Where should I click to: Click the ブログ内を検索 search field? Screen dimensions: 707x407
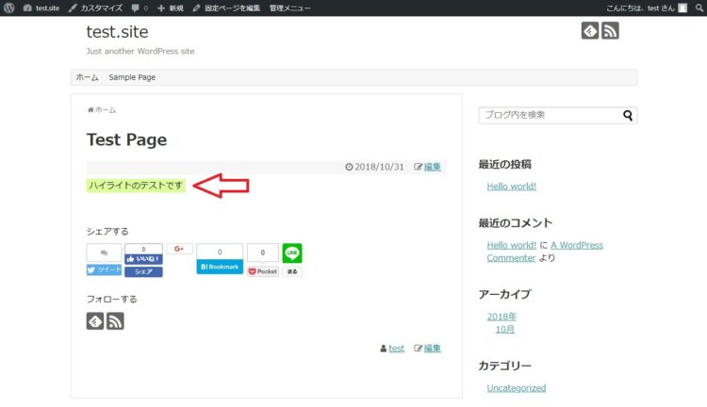pyautogui.click(x=549, y=116)
